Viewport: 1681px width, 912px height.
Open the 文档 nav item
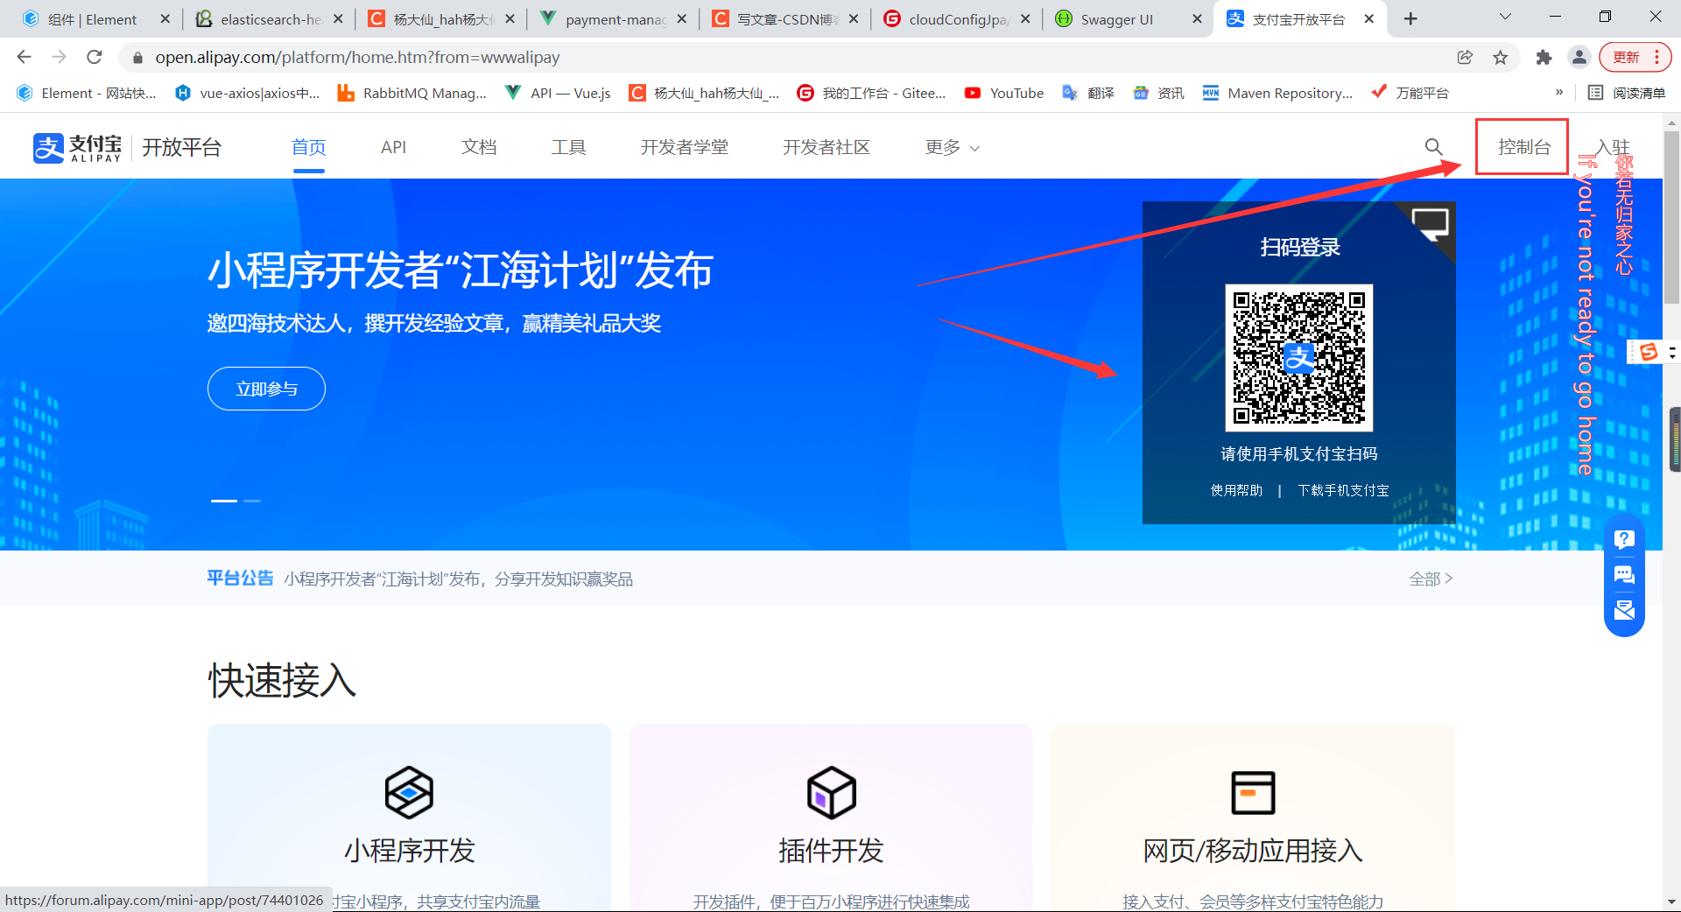479,147
